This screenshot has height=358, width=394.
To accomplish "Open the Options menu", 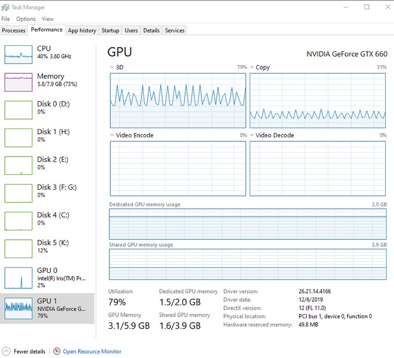I will click(26, 19).
